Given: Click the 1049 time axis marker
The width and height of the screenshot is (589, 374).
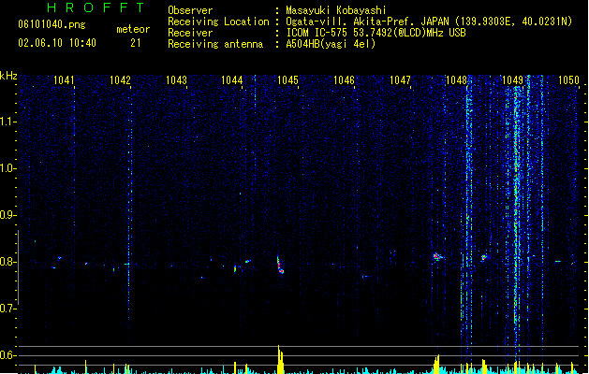Looking at the screenshot, I should coord(512,80).
